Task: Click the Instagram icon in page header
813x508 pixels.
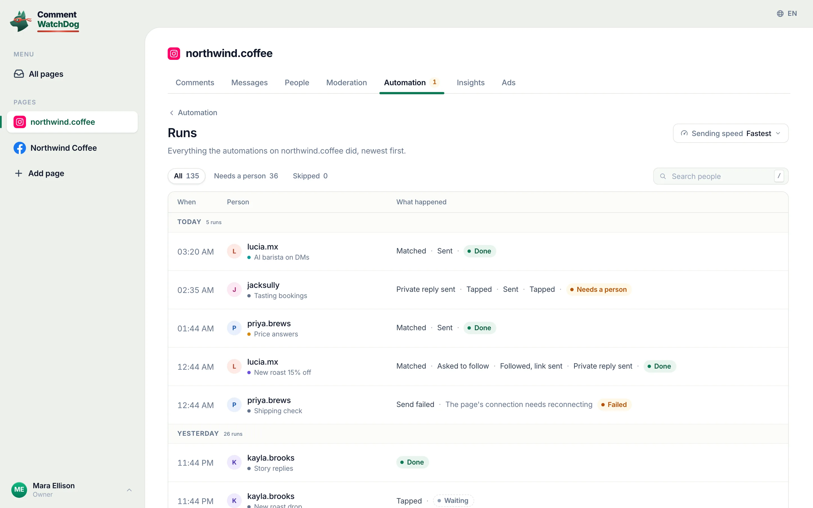Action: point(174,53)
